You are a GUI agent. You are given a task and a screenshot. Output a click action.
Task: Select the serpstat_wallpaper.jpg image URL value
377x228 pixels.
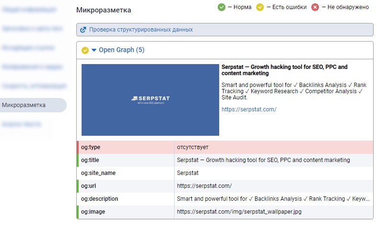pyautogui.click(x=239, y=212)
